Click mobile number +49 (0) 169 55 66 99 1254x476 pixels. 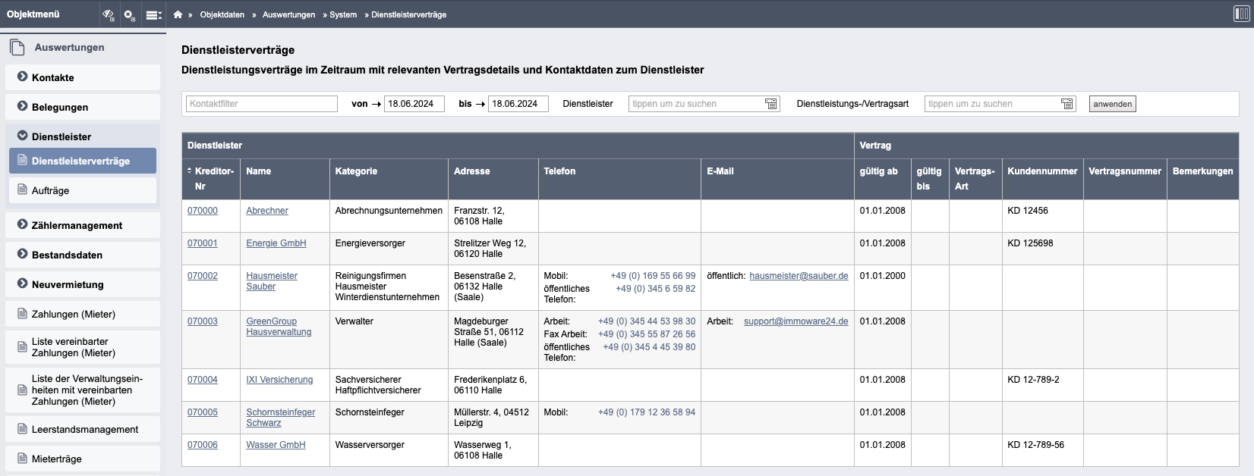point(653,276)
